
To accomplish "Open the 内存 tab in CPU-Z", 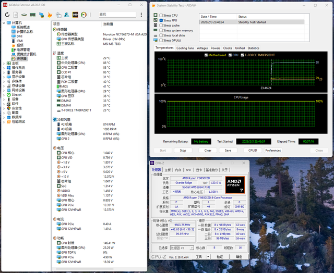I will [178, 170].
